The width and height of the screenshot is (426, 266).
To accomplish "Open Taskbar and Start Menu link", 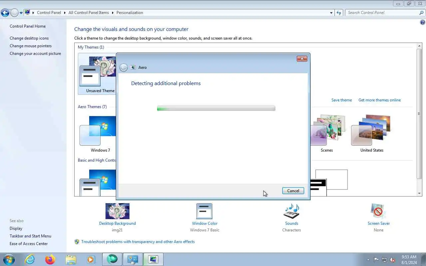I will tap(30, 236).
